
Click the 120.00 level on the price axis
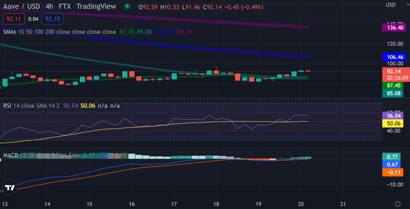tap(396, 44)
